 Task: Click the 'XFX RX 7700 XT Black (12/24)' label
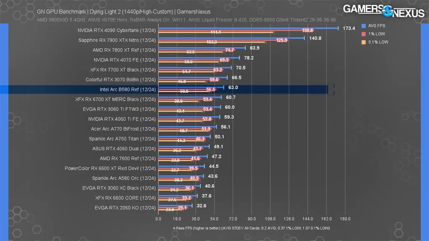point(123,70)
